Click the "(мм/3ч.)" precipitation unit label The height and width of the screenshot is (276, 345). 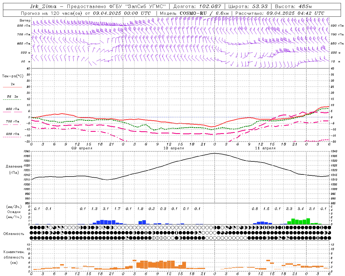click(x=14, y=207)
